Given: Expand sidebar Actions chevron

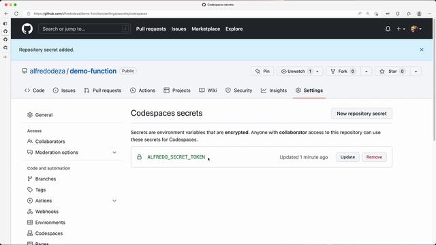Looking at the screenshot, I should click(114, 201).
